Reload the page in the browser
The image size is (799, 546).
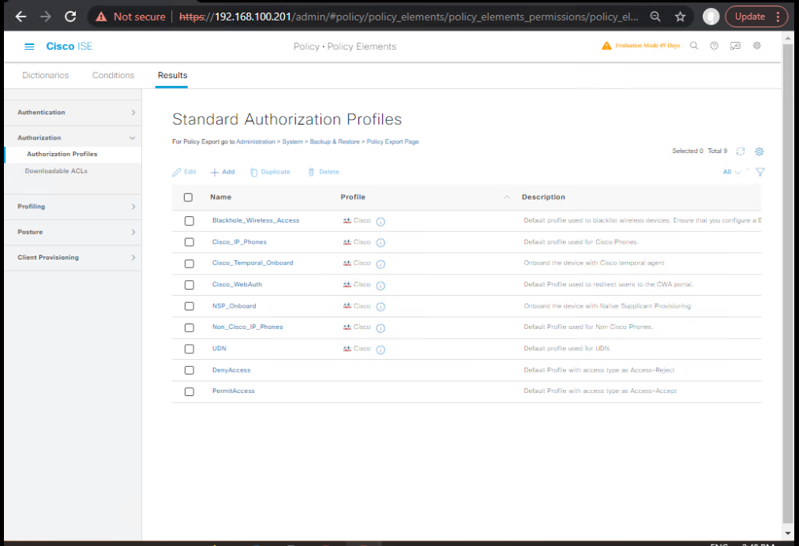pos(70,17)
